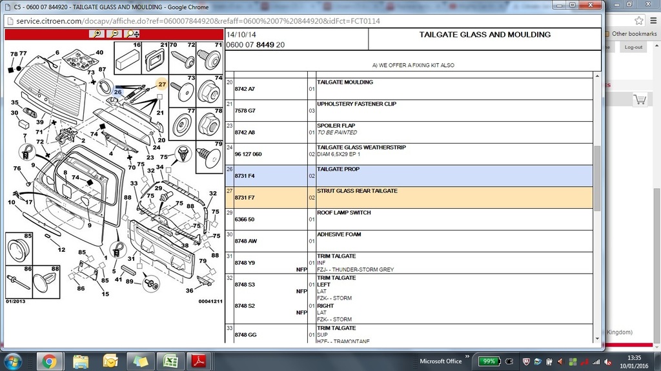
Task: Click the page file icon in address bar
Action: (x=10, y=21)
